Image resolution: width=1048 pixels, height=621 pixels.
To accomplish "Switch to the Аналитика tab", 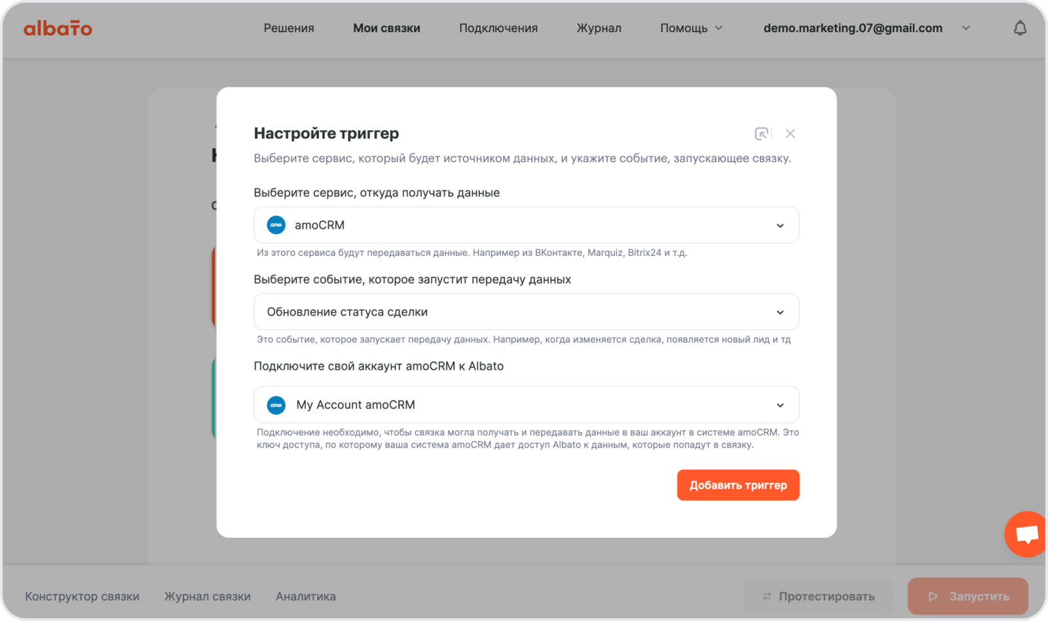I will 305,596.
